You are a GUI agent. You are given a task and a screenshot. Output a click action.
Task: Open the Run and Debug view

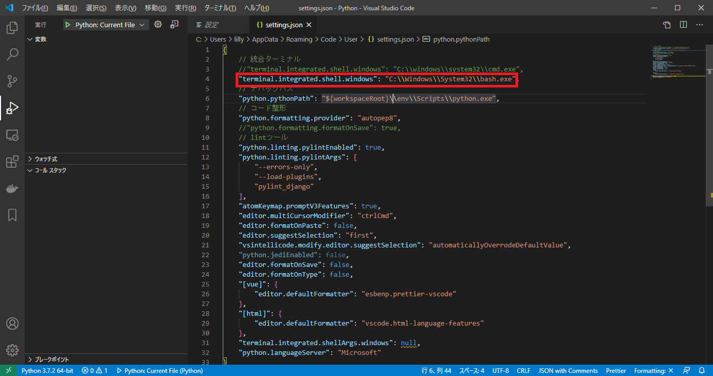(x=12, y=108)
